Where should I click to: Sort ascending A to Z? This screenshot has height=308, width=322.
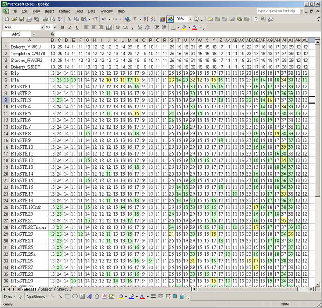[x=146, y=19]
